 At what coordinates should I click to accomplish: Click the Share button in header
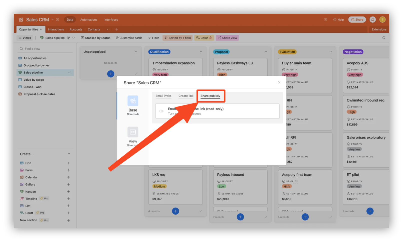click(357, 19)
